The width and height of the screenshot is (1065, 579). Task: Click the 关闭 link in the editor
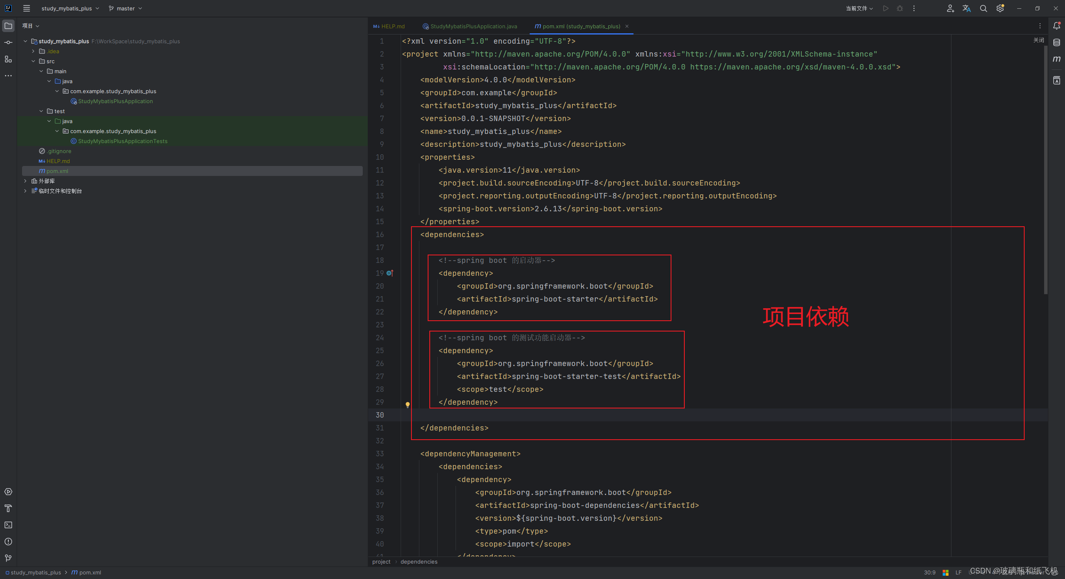1038,40
